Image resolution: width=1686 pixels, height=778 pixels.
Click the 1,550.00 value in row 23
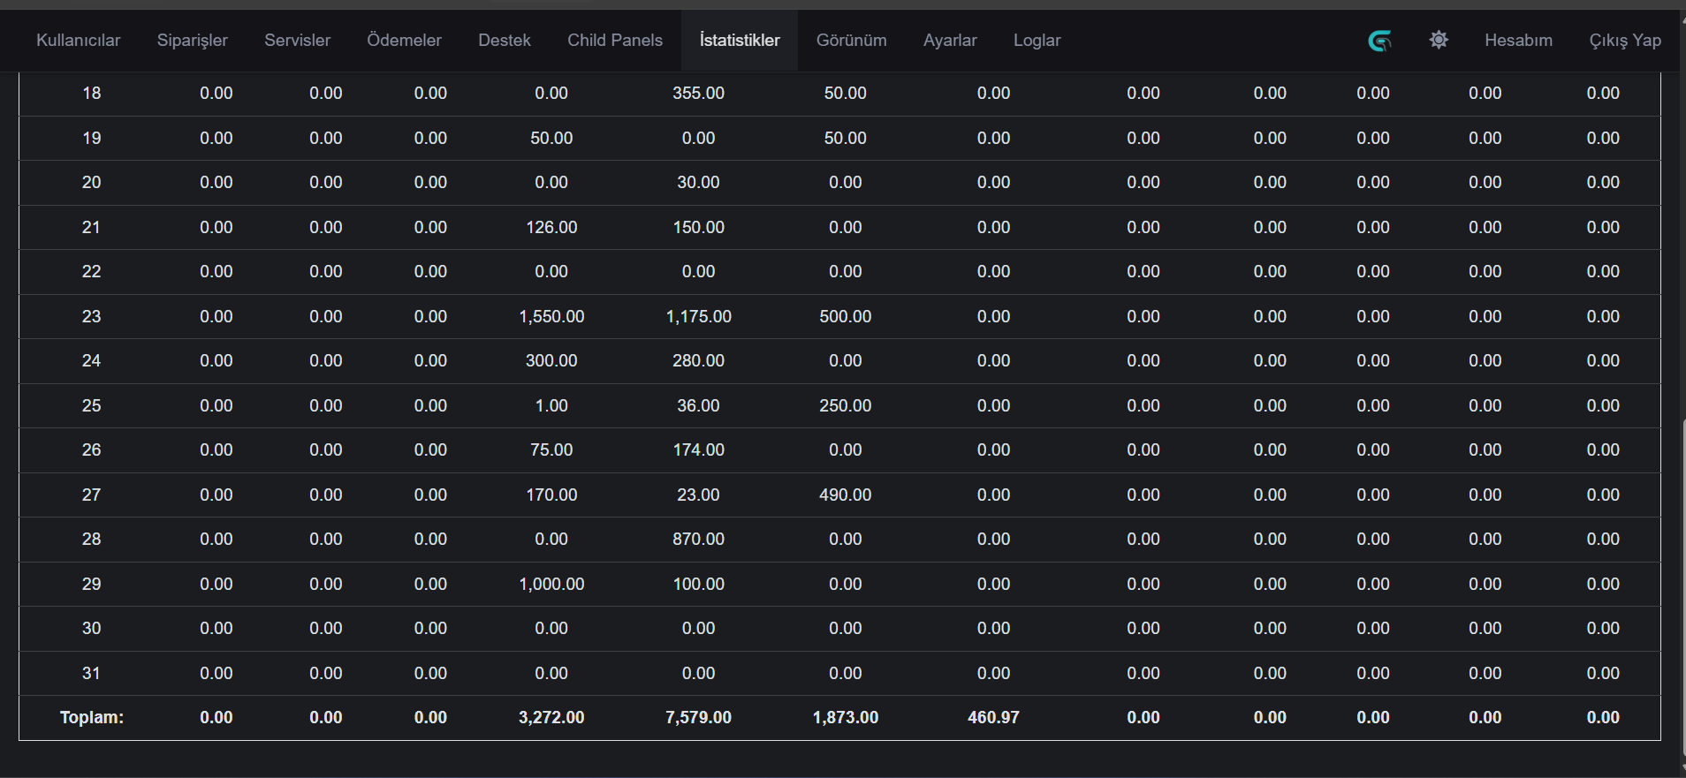tap(551, 317)
